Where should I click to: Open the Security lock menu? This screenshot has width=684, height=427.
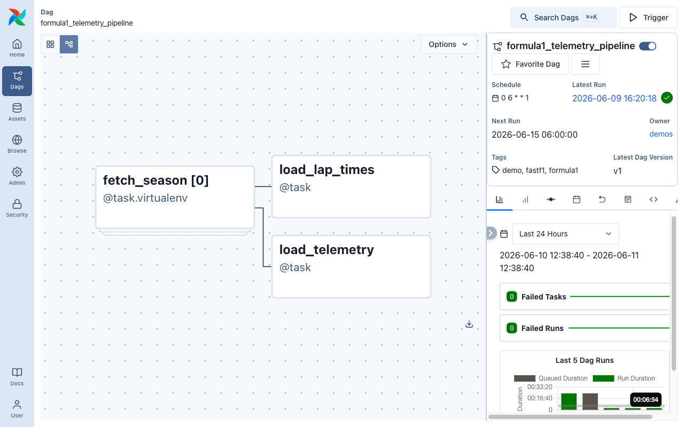click(17, 209)
